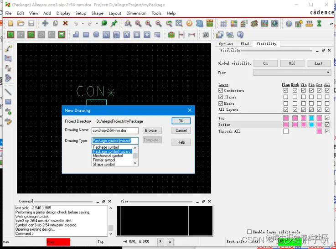Click the New file icon
Viewport: 336px width, 249px height.
click(10, 23)
